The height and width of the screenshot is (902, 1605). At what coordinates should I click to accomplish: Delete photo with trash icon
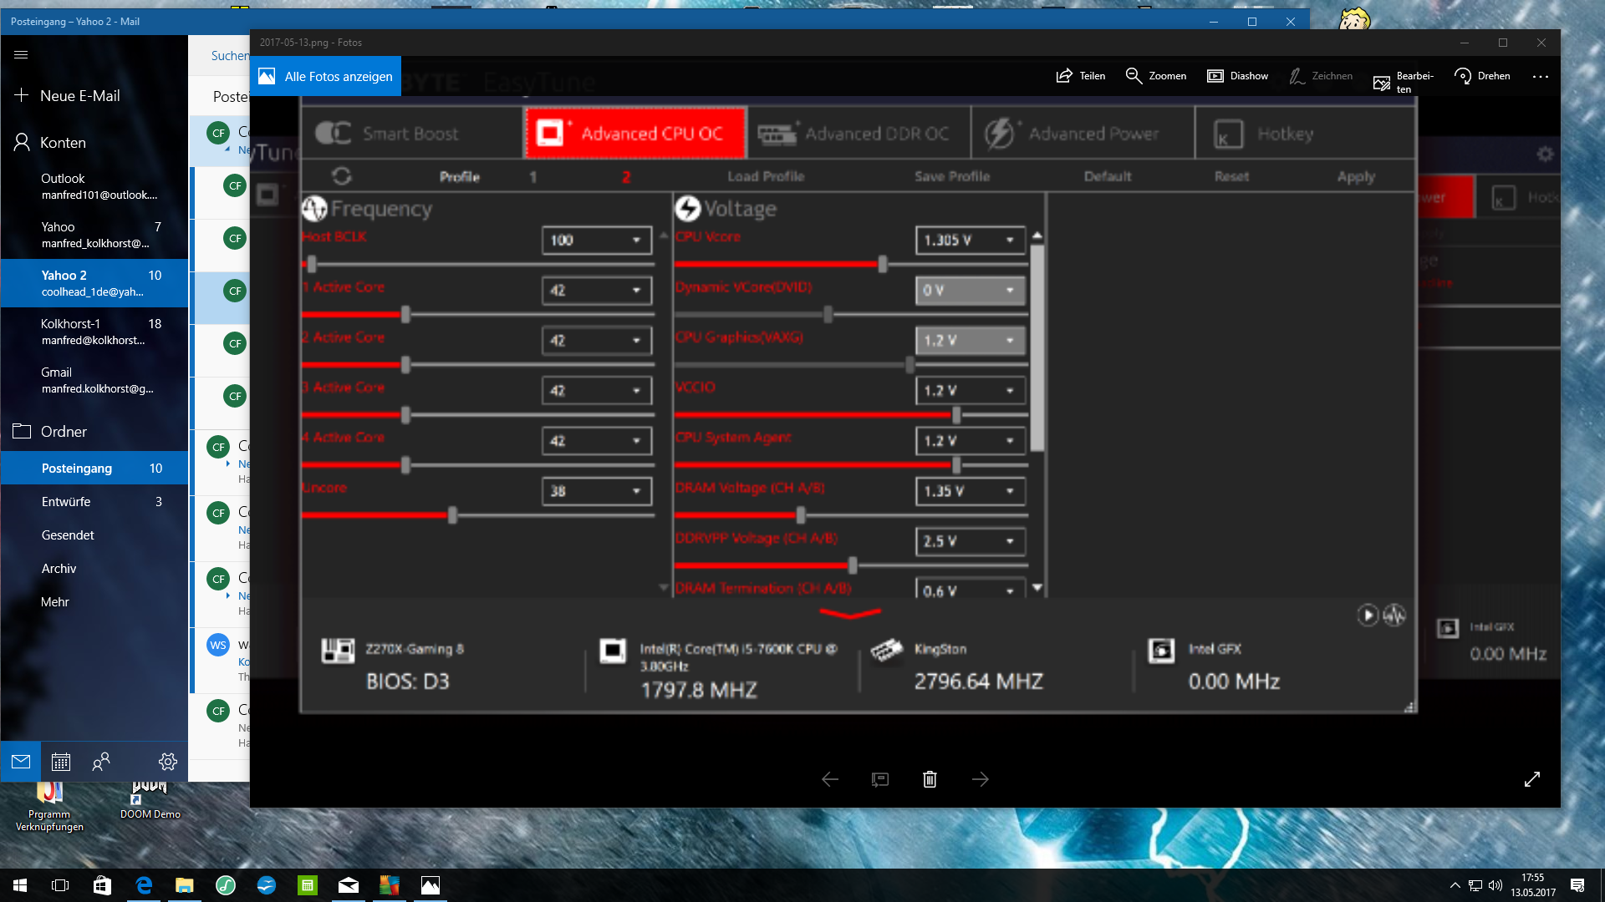[x=930, y=779]
